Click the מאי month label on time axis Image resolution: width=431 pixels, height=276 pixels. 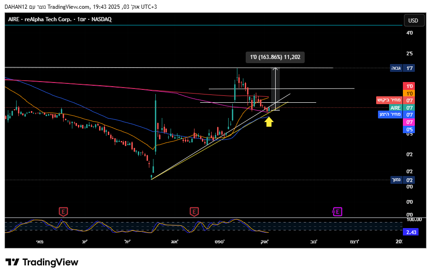(40, 241)
